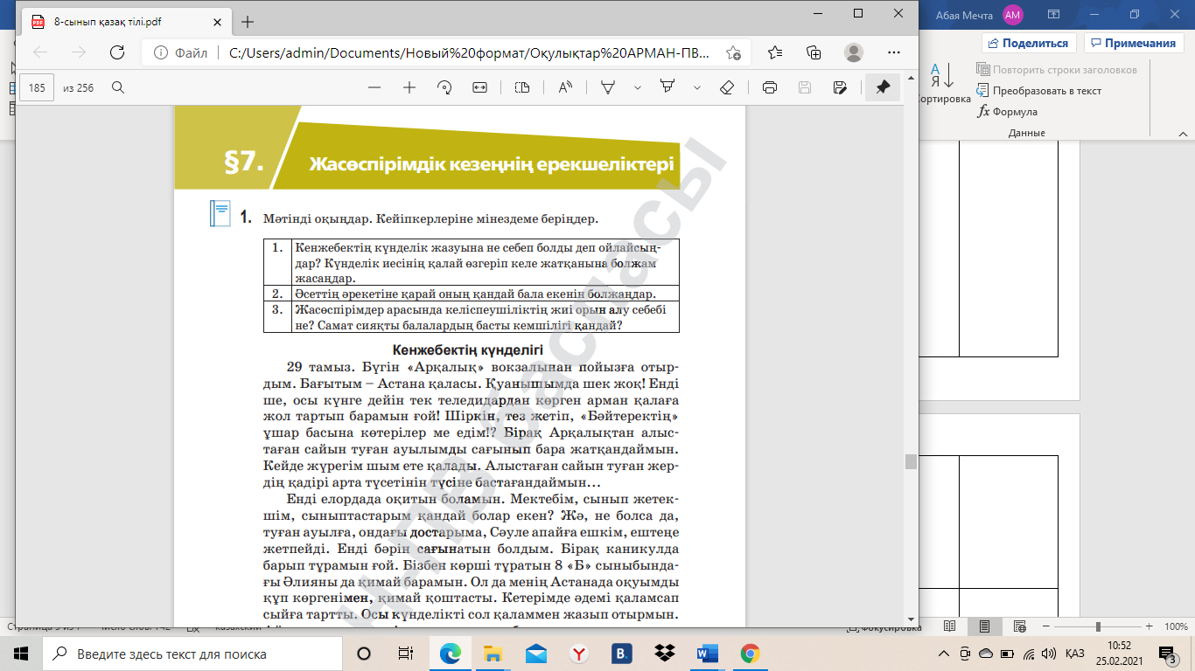Screen dimensions: 1195x671
Task: Open a new Edge tab
Action: point(248,22)
